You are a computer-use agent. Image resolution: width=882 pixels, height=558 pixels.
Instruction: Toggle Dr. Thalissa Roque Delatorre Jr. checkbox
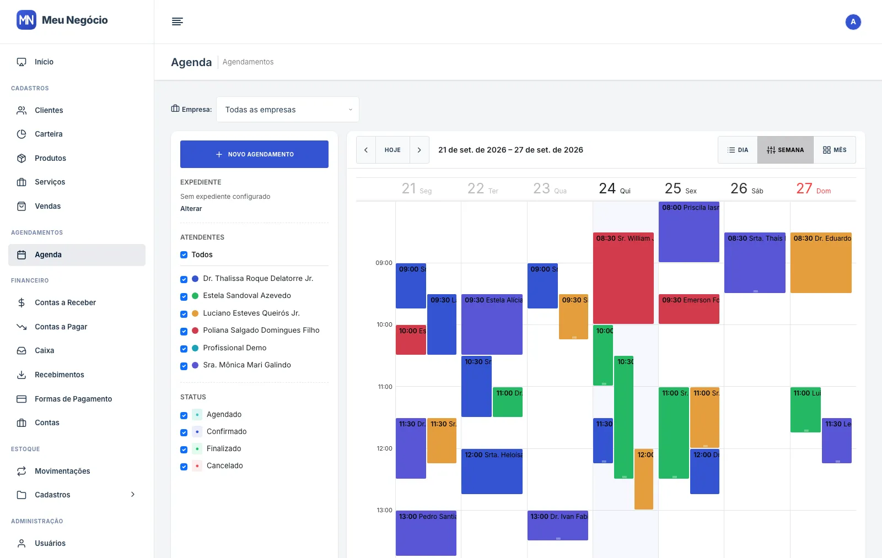point(184,279)
